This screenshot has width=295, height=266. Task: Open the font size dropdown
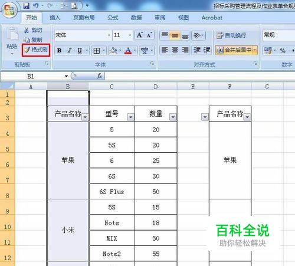click(130, 35)
